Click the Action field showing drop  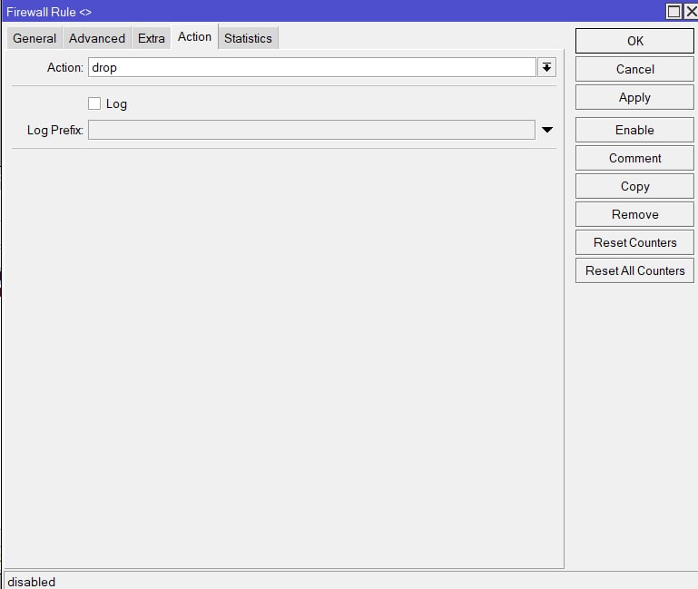[x=311, y=67]
